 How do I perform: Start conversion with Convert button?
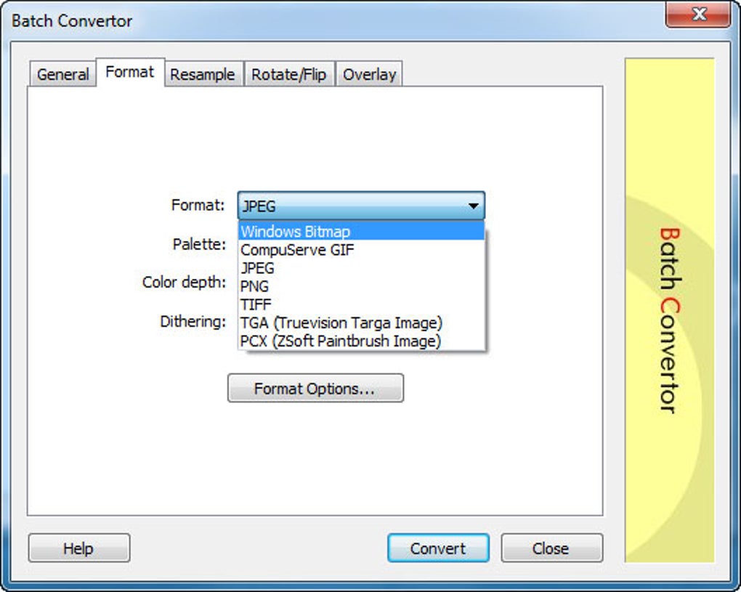click(x=438, y=548)
